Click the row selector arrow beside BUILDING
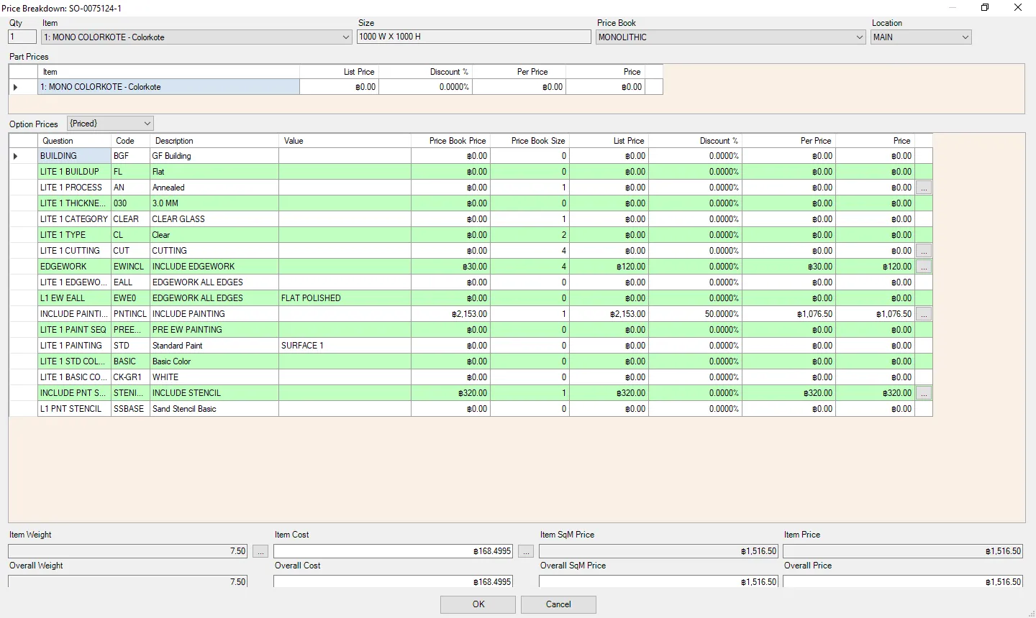 [x=16, y=156]
